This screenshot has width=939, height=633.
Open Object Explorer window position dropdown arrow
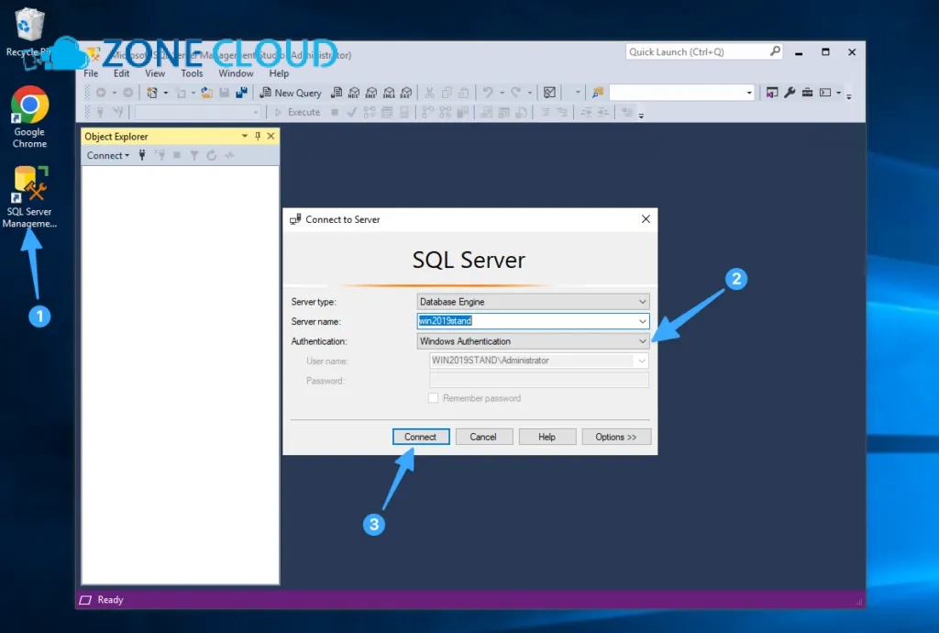pyautogui.click(x=244, y=136)
